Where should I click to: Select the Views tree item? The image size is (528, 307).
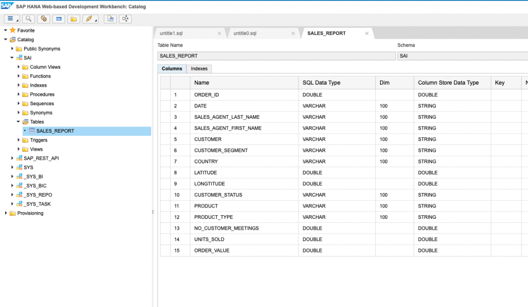(x=37, y=149)
